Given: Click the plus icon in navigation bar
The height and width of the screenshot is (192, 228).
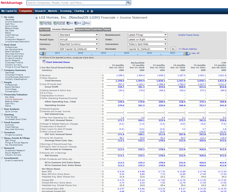Looking at the screenshot, I should (88, 11).
